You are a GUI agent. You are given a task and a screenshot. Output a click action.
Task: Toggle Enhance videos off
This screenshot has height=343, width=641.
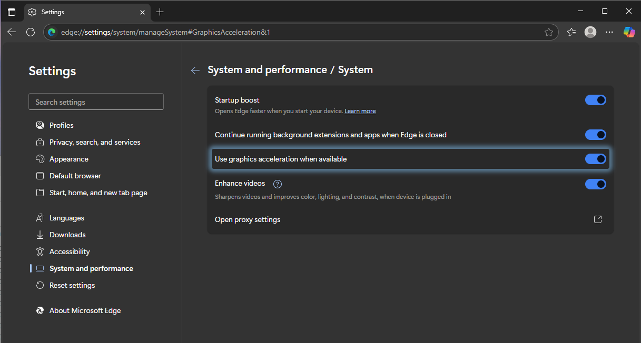(x=595, y=184)
